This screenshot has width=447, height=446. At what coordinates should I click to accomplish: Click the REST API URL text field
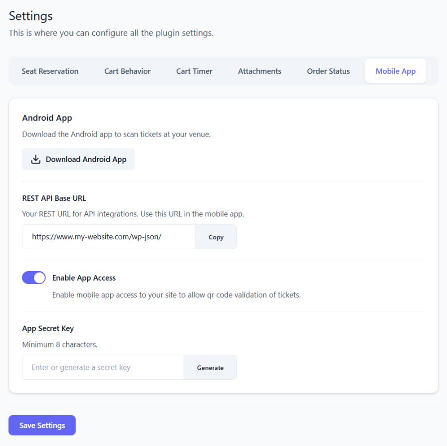109,237
